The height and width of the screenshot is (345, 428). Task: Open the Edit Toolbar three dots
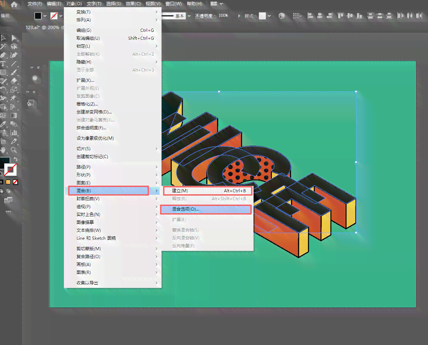pos(9,211)
